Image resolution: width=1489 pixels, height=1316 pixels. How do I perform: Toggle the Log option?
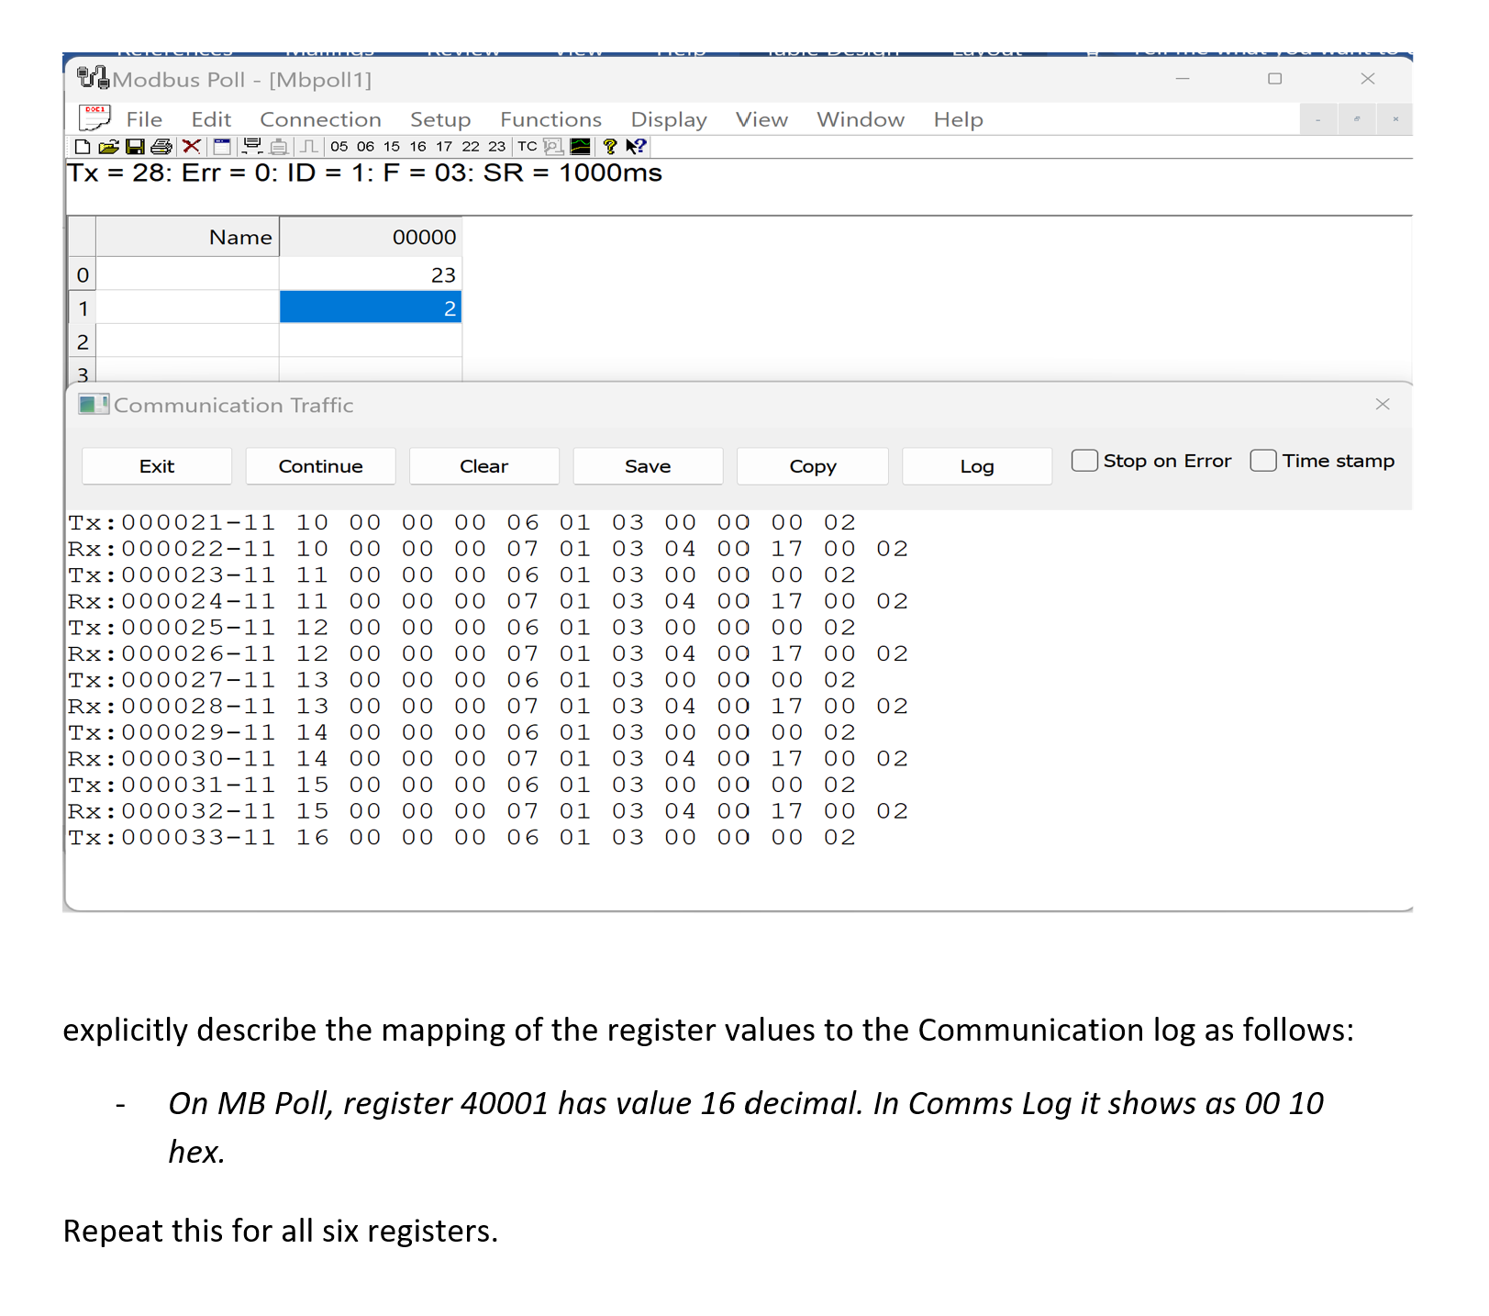976,466
